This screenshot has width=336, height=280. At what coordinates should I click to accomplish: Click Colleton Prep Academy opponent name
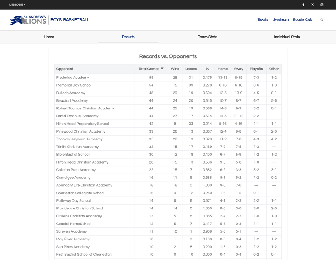[x=76, y=170]
